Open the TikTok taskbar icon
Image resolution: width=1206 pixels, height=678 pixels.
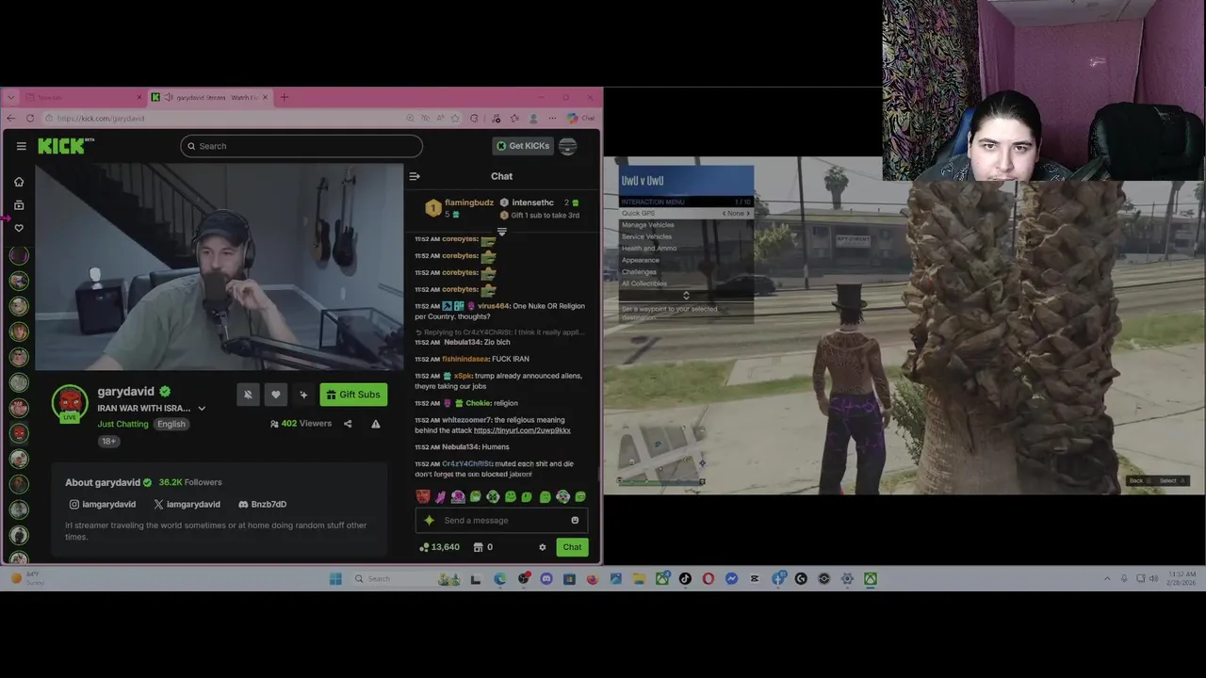pyautogui.click(x=685, y=579)
